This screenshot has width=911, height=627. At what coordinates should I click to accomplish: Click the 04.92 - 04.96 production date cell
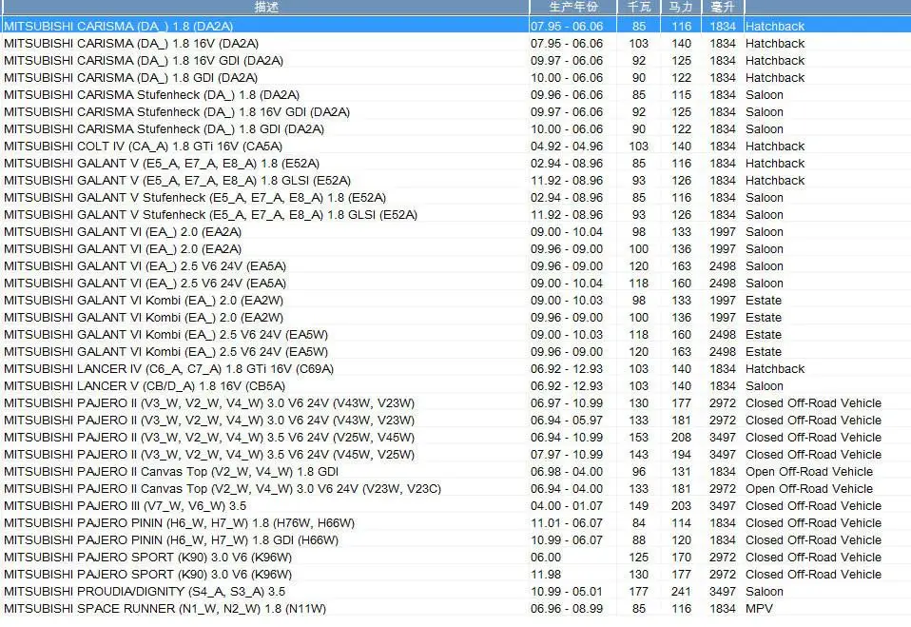[567, 147]
